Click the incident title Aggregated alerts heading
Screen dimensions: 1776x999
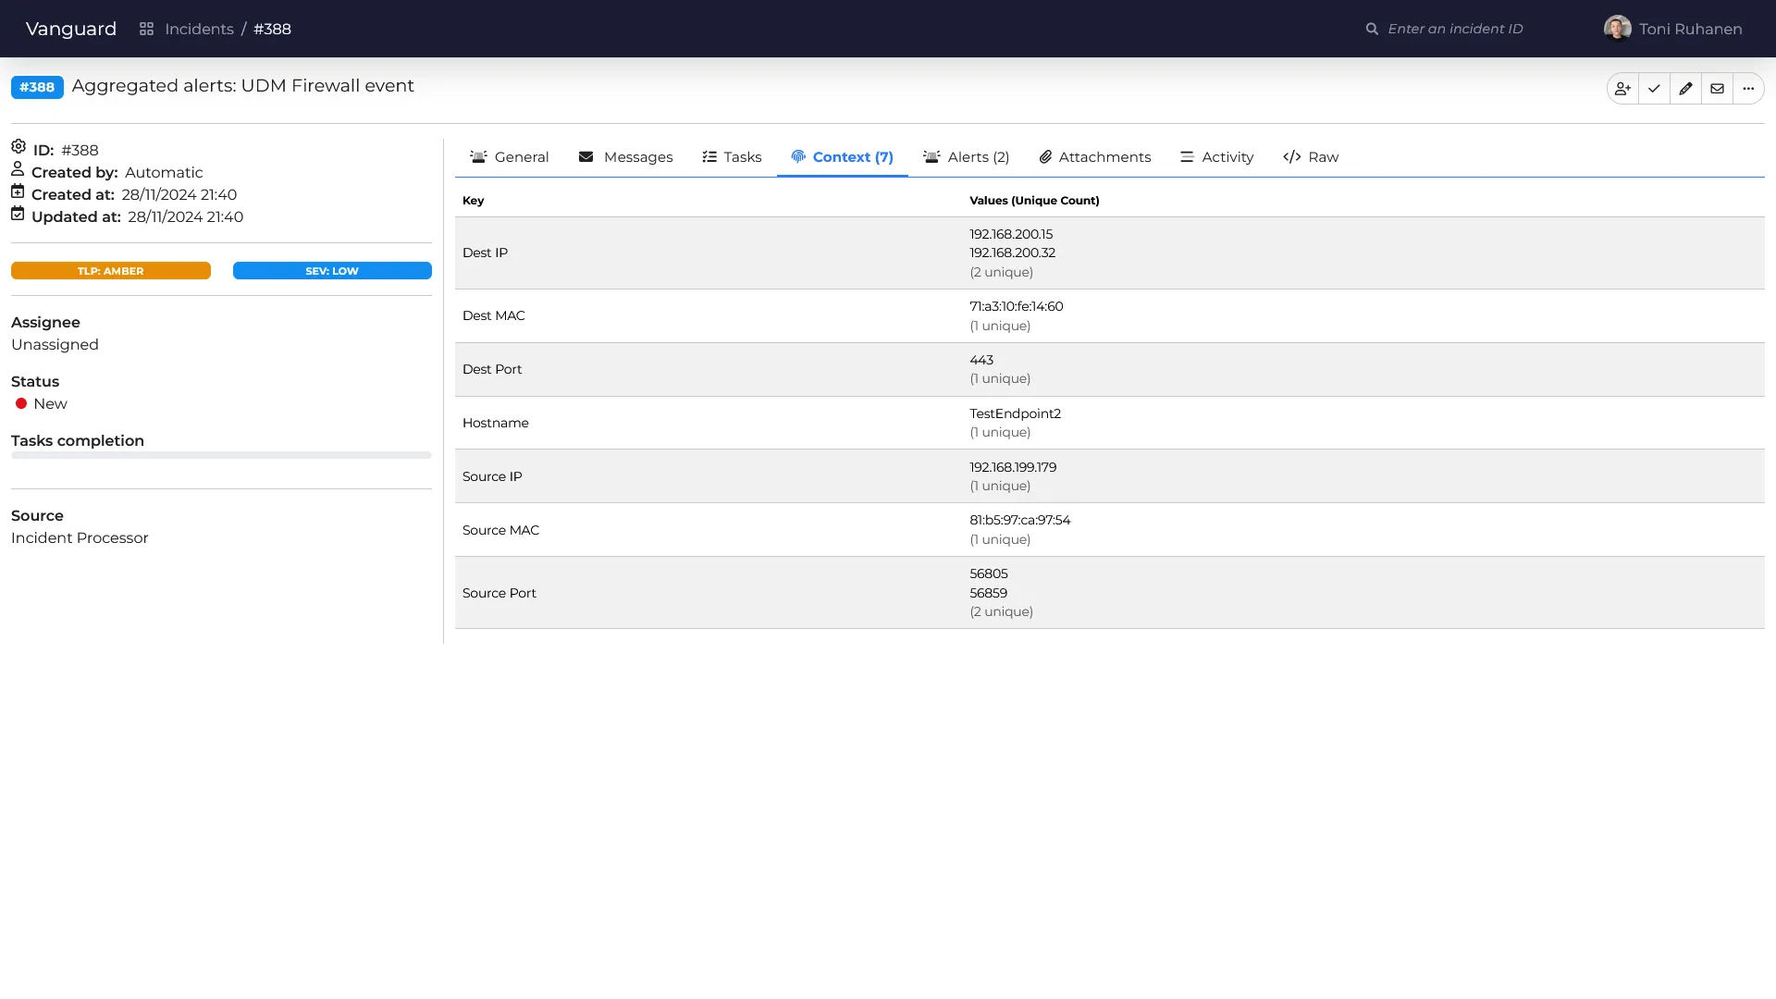(242, 86)
